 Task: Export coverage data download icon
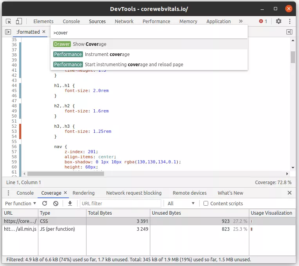point(70,203)
